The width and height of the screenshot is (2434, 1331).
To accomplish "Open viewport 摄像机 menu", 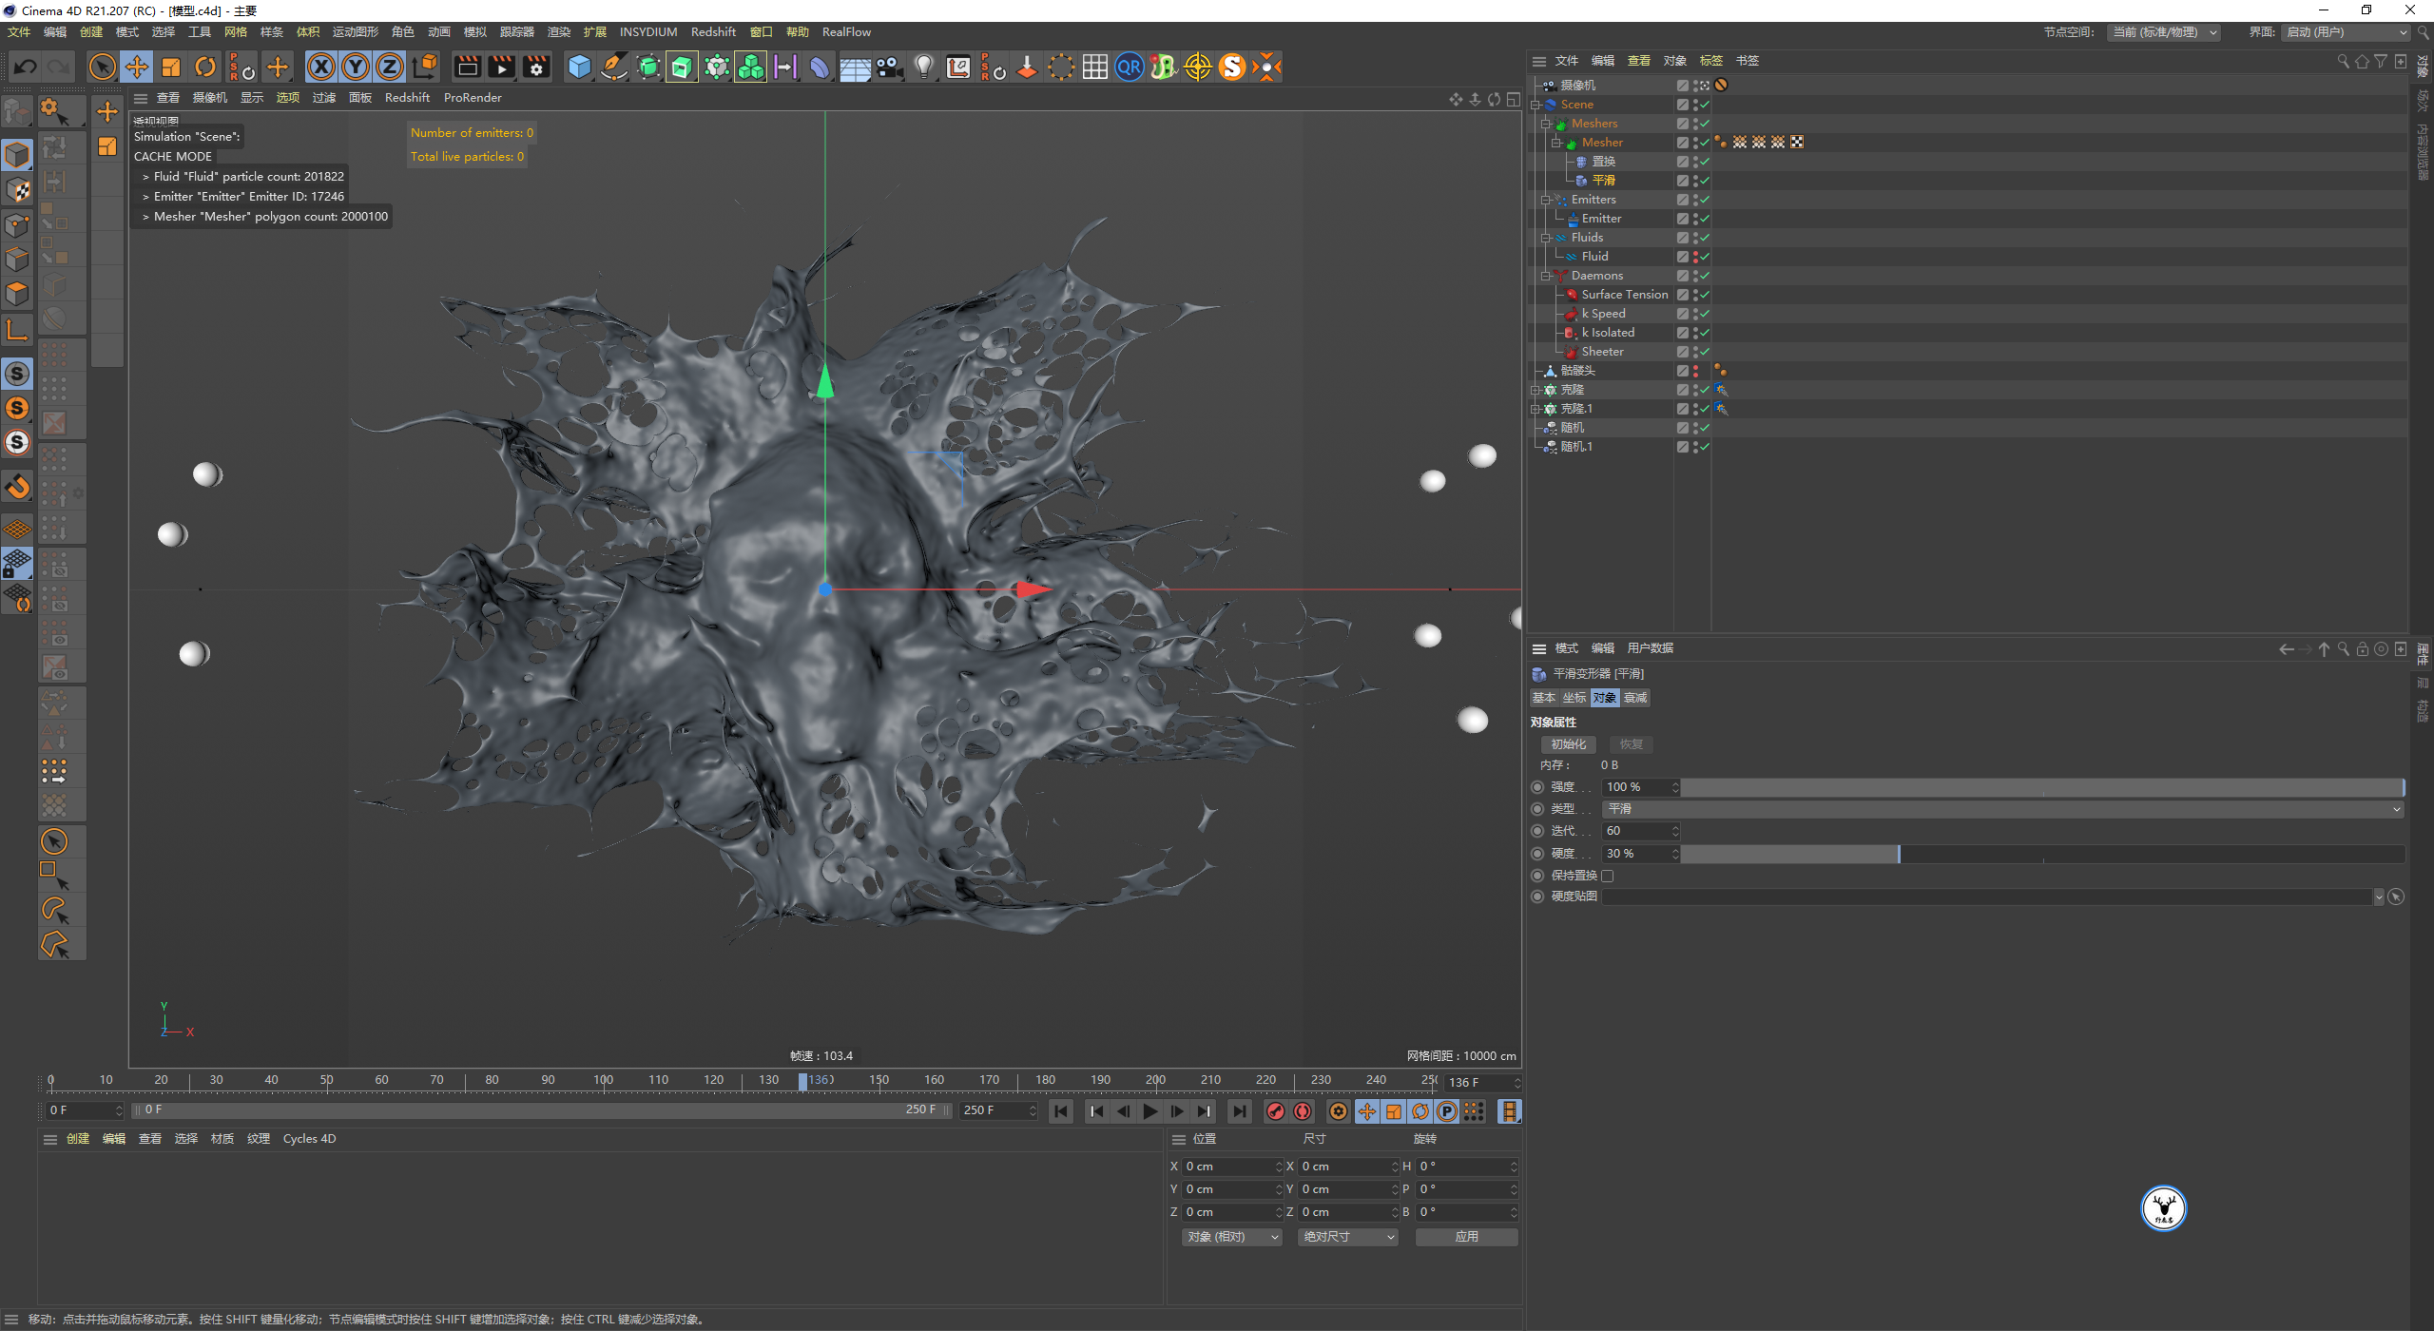I will [x=210, y=98].
